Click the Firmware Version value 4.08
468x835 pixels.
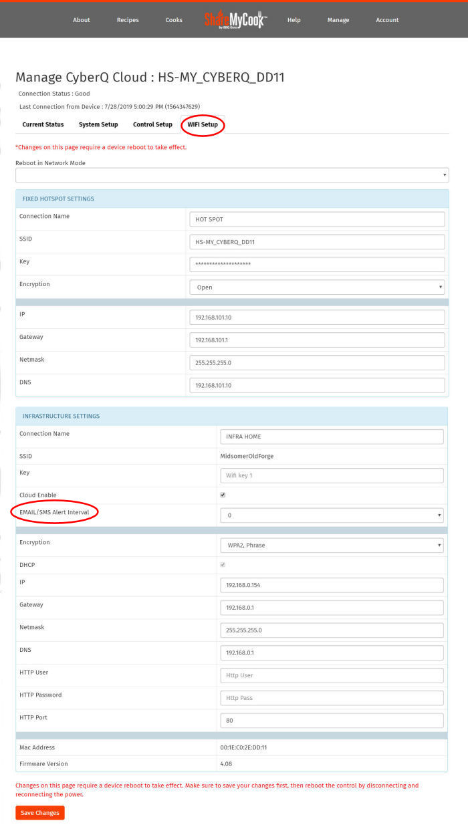coord(226,763)
